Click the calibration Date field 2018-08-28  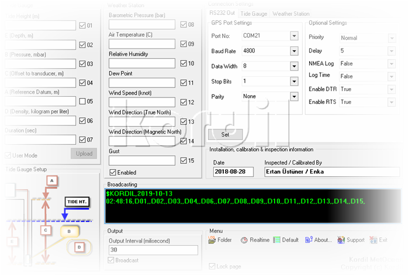[x=234, y=172]
